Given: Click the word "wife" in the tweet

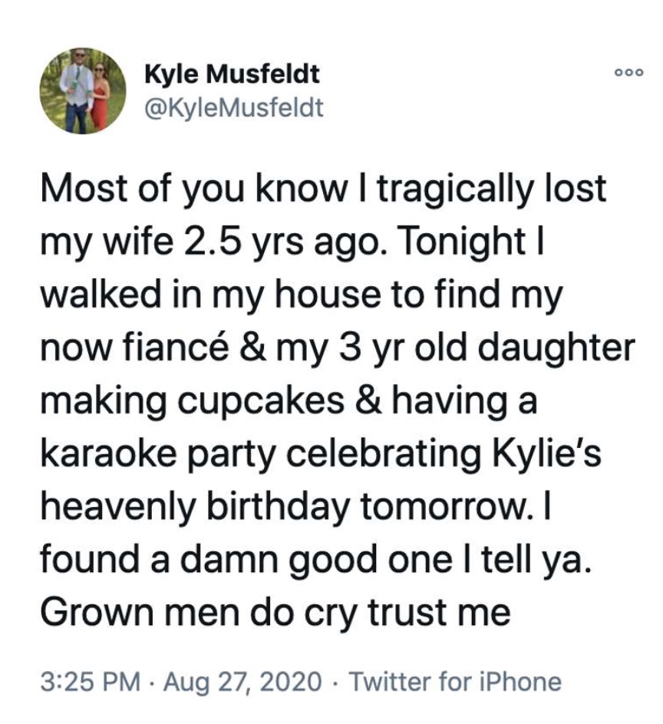Looking at the screenshot, I should coord(138,242).
